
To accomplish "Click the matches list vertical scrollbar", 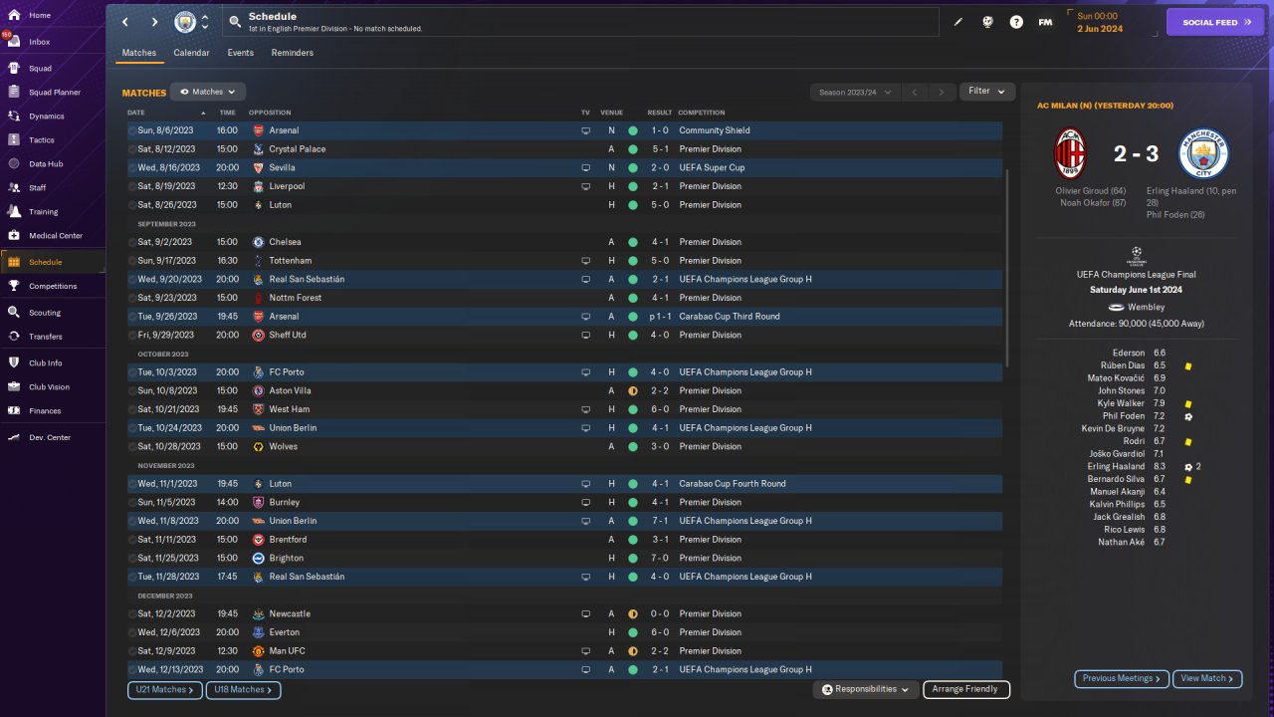I will tap(1007, 267).
